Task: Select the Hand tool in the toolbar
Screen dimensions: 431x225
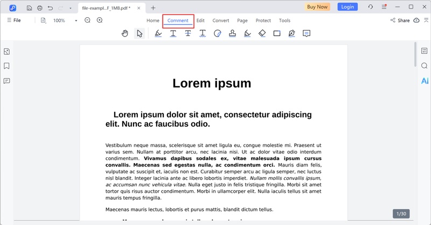Action: click(x=125, y=33)
